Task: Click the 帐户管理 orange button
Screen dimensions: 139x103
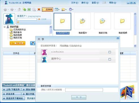Action: pos(18,43)
